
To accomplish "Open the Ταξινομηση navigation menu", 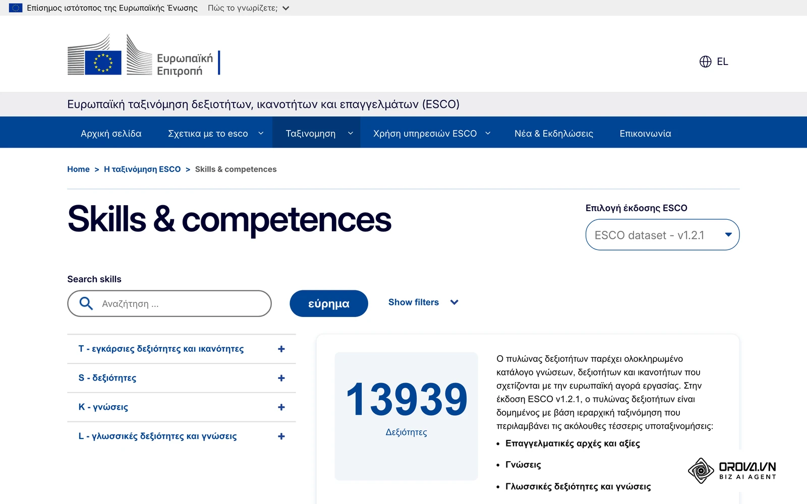I will pyautogui.click(x=316, y=133).
